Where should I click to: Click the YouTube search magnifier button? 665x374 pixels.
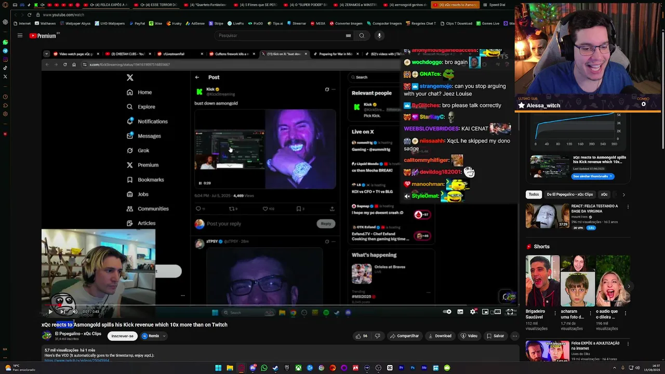click(362, 35)
